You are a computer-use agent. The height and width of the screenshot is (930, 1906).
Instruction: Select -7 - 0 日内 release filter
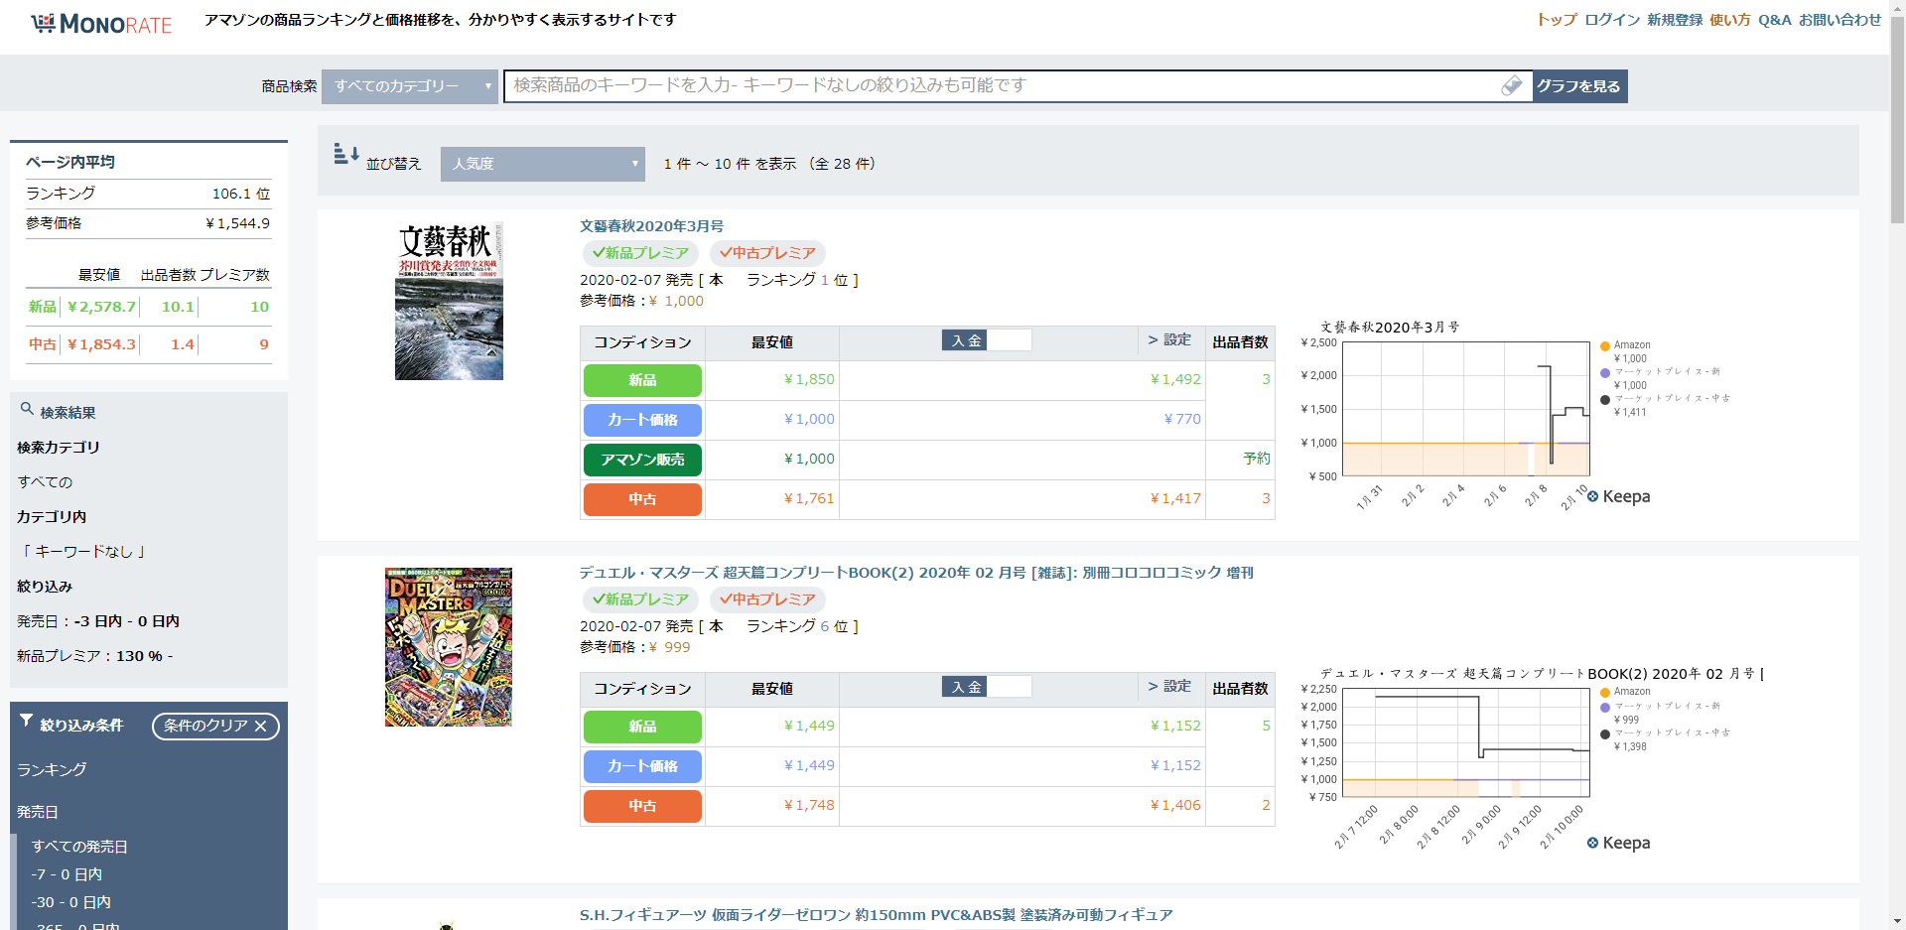pos(67,874)
